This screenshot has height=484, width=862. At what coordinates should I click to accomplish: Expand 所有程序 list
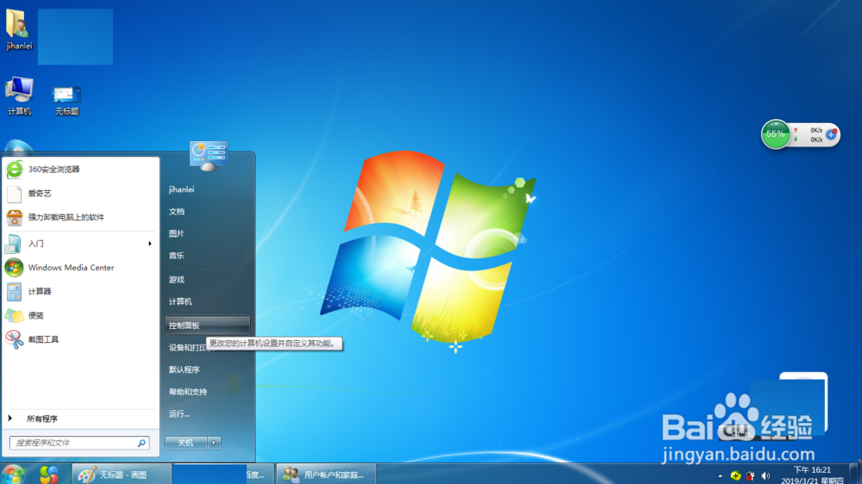tap(81, 419)
